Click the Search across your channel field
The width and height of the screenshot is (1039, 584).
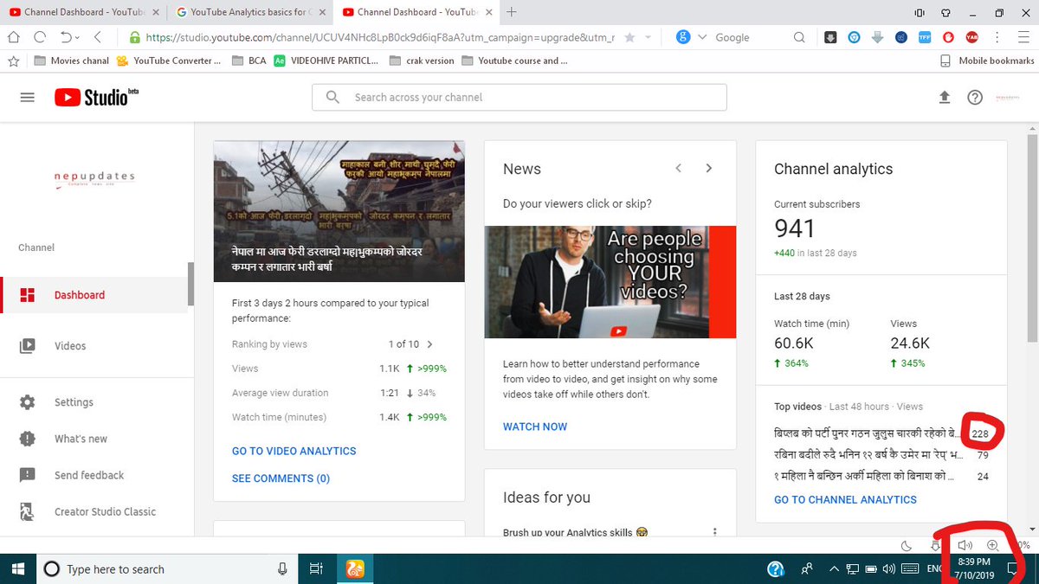point(519,98)
